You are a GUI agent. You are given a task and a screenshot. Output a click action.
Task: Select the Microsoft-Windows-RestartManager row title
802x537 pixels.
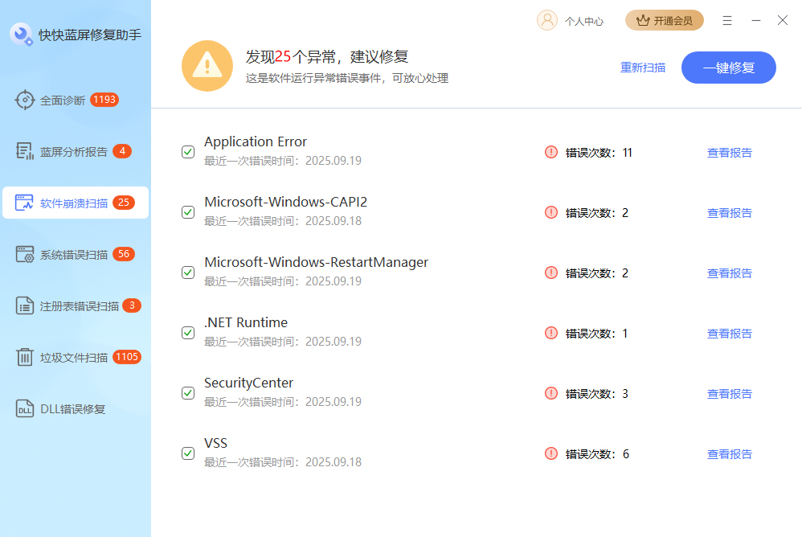(x=316, y=263)
